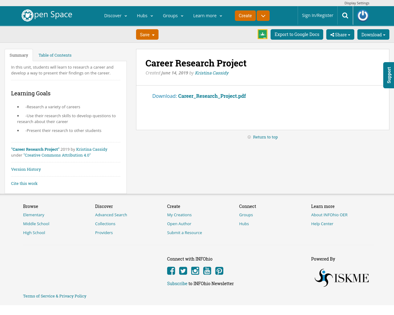
Task: Open INFOhio's Twitter page icon
Action: (x=183, y=270)
